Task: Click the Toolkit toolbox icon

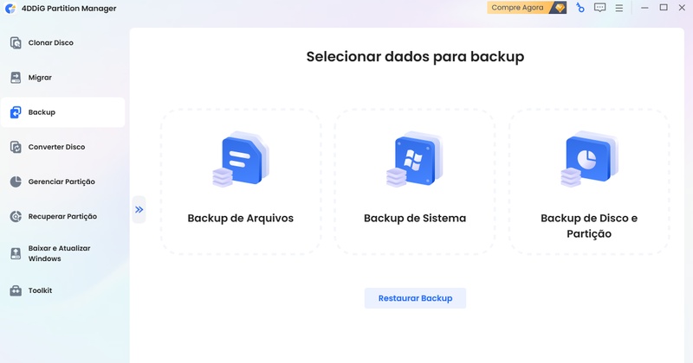Action: pos(16,290)
